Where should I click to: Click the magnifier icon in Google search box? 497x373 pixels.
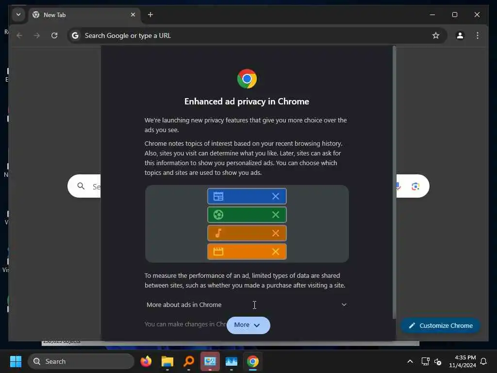tap(81, 186)
